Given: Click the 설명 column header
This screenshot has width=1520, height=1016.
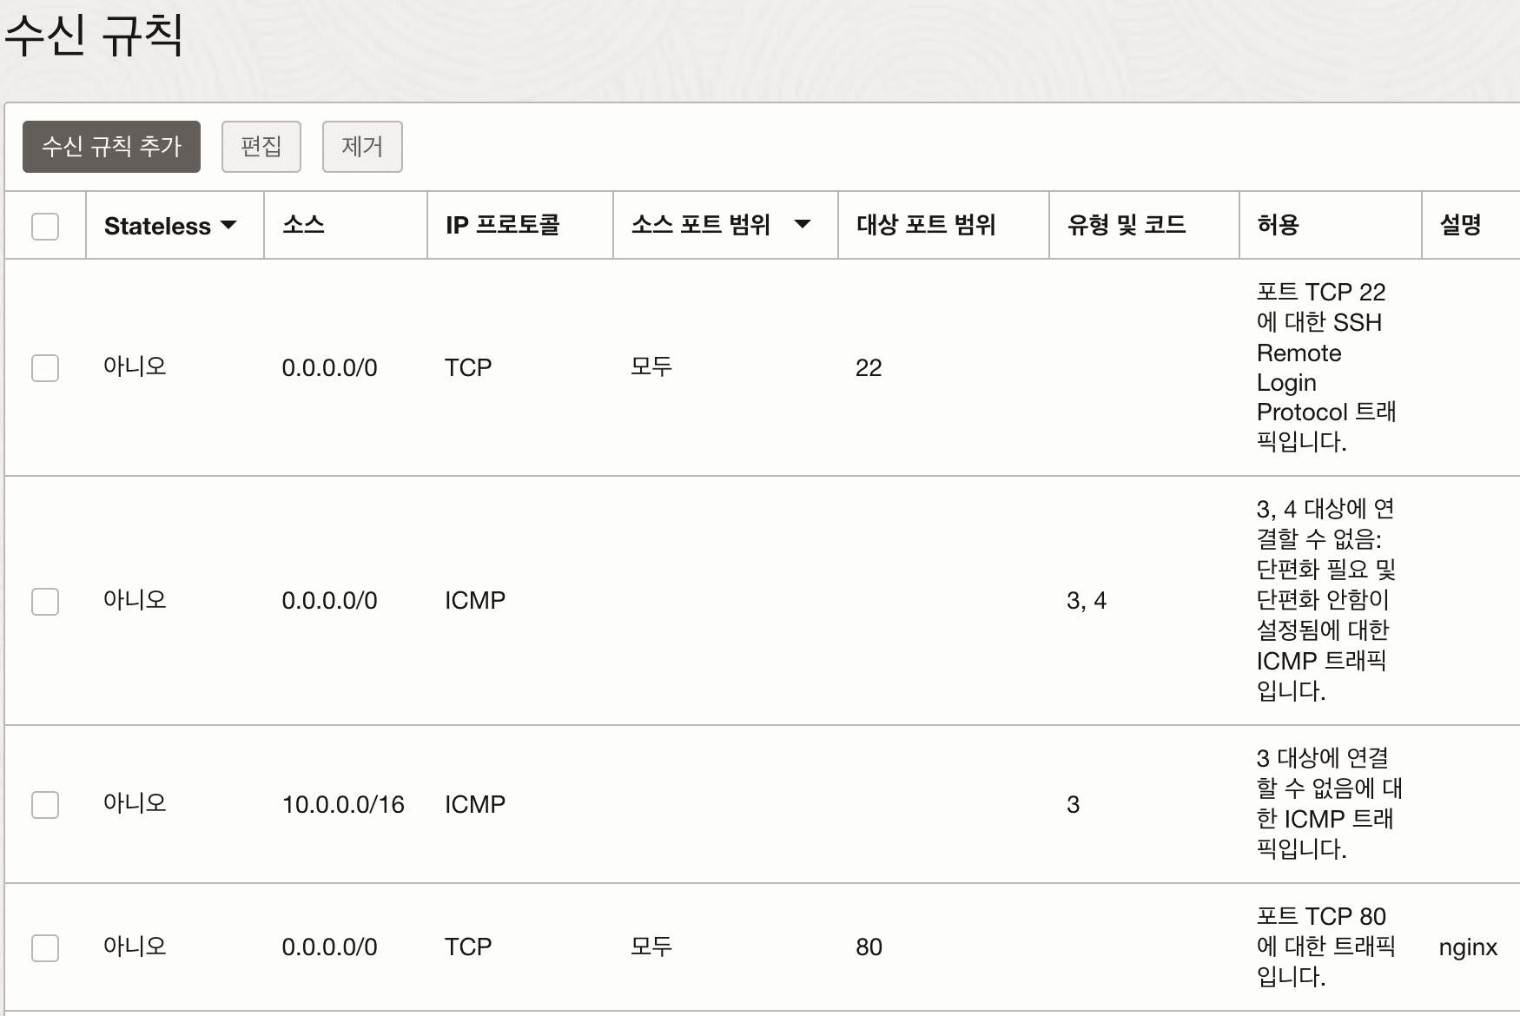Looking at the screenshot, I should tap(1460, 226).
